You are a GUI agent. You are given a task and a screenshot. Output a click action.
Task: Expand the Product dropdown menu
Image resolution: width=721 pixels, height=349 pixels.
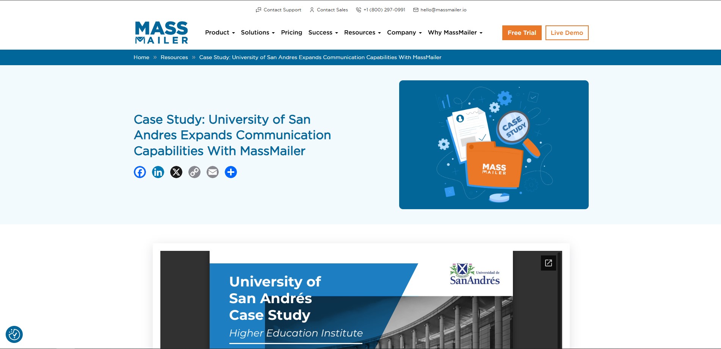(220, 33)
